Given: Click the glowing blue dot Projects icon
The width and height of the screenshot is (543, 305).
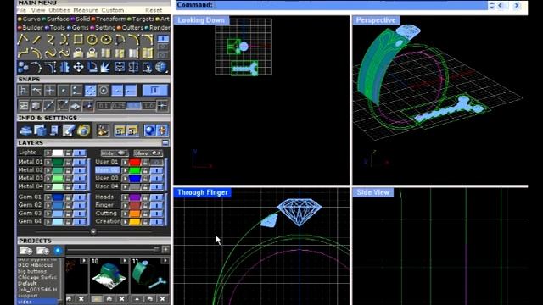Looking at the screenshot, I should (x=58, y=251).
